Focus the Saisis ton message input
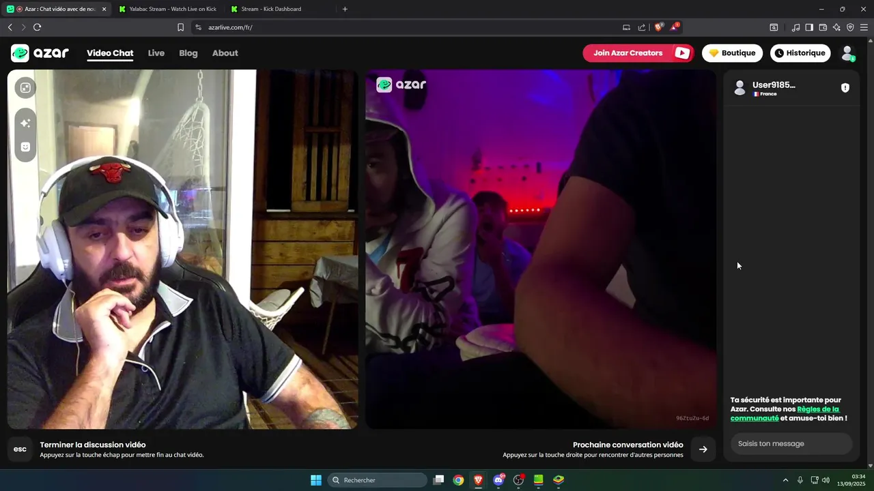874x491 pixels. coord(791,443)
